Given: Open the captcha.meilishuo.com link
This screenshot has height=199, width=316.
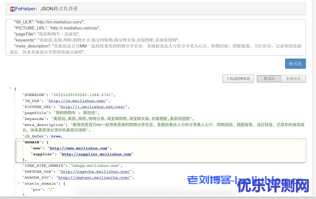Looking at the screenshot, I should [97, 172].
